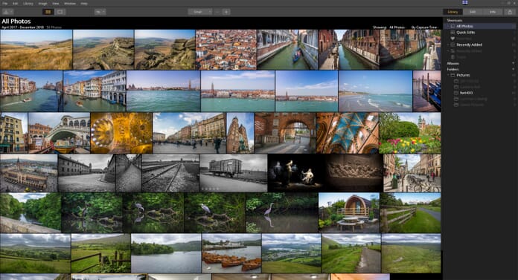Open colorful tulip garden thumbnail
This screenshot has height=280, width=518.
[x=410, y=133]
